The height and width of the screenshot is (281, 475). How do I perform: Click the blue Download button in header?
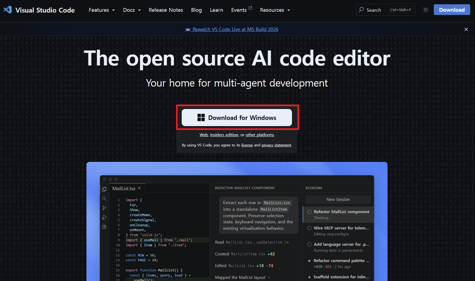[x=452, y=10]
